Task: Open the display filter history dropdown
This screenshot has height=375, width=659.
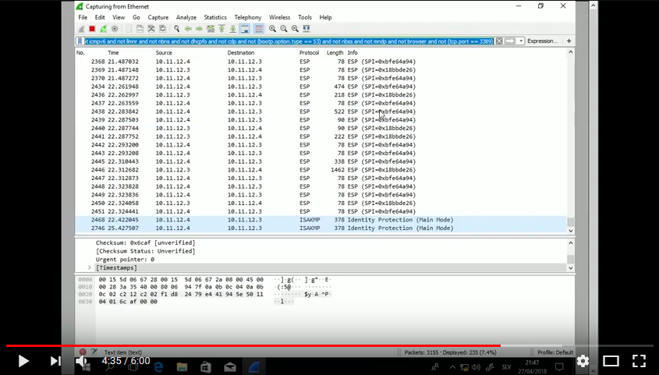Action: (x=521, y=41)
